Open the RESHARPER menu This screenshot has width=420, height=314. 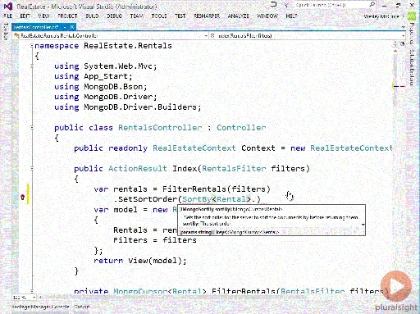pyautogui.click(x=207, y=16)
